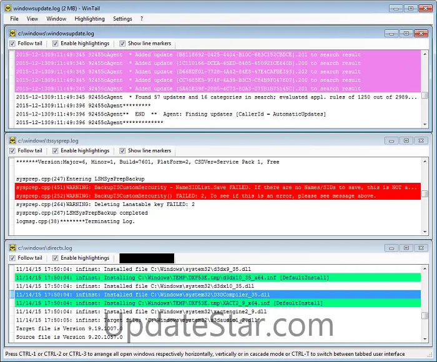Select the pink line containing 1C110166-DCEA
This screenshot has width=437, height=362.
pyautogui.click(x=218, y=63)
